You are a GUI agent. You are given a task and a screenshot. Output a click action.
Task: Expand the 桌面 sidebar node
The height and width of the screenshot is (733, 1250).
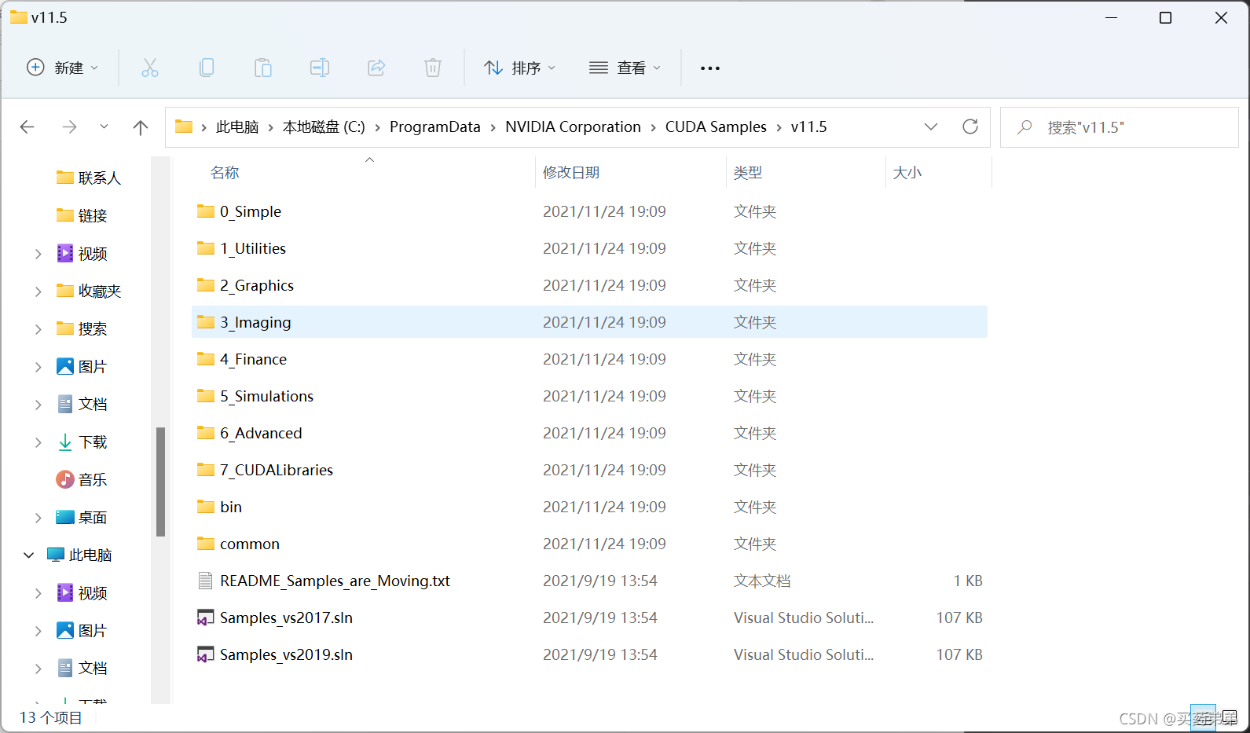coord(38,518)
